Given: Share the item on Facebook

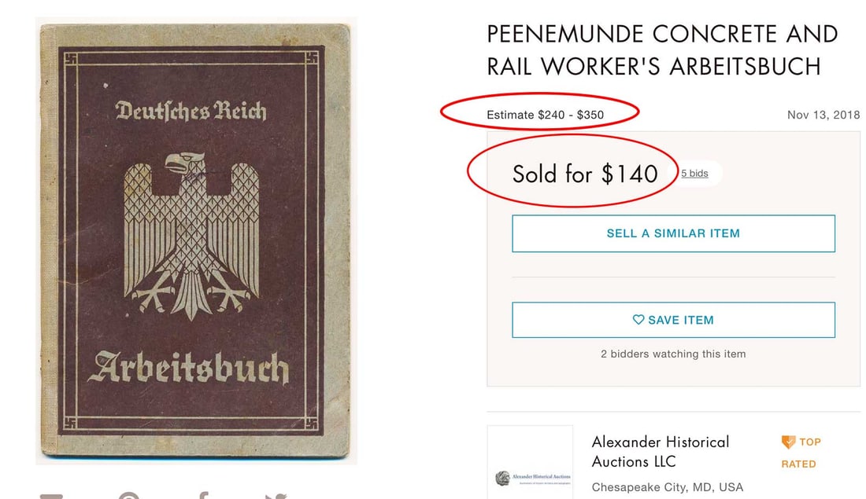Looking at the screenshot, I should point(202,496).
